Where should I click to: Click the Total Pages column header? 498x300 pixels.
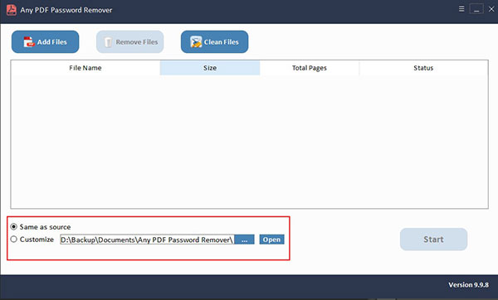pyautogui.click(x=310, y=68)
